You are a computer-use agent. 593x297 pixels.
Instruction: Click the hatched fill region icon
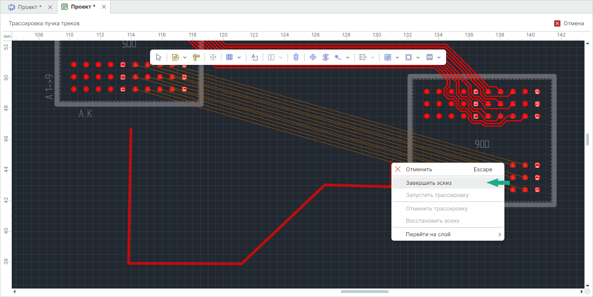click(387, 57)
